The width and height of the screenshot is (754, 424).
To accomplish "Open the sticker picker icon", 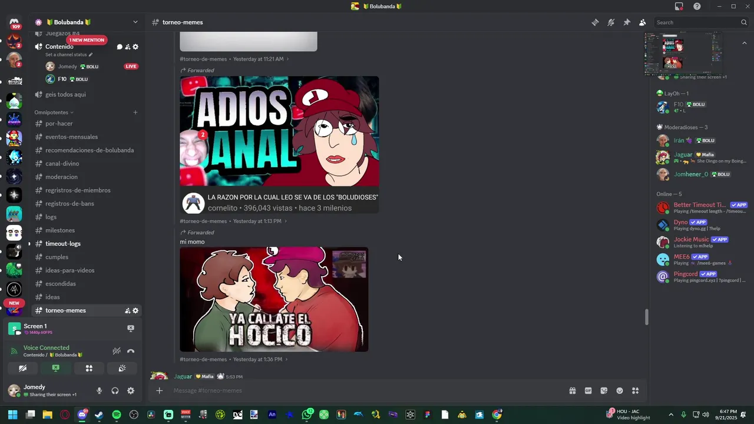I will click(604, 390).
